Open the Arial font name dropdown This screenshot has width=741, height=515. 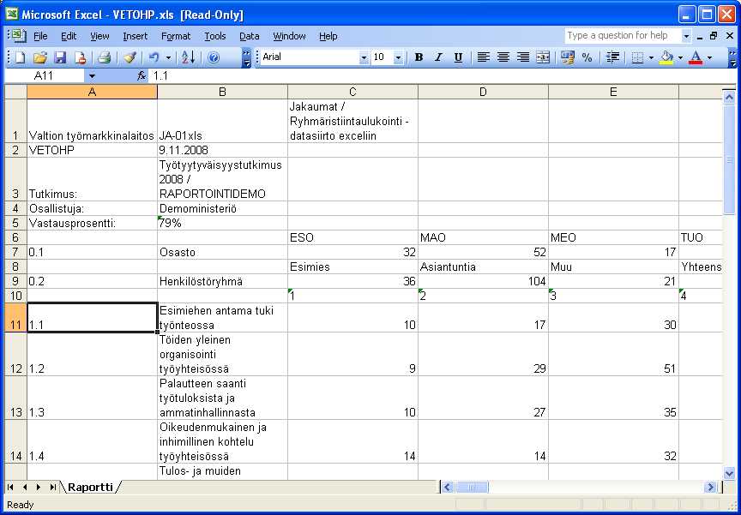[364, 57]
